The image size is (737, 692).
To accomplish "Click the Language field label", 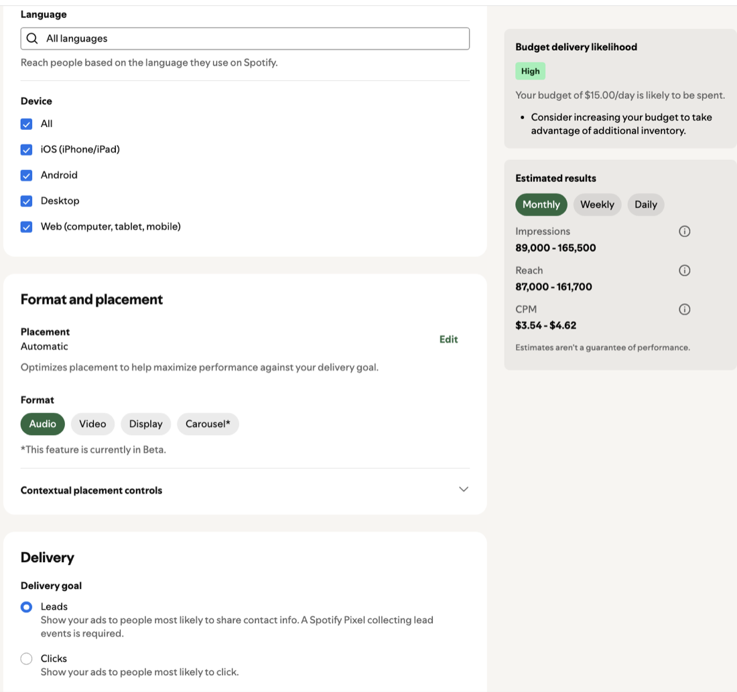I will 44,15.
